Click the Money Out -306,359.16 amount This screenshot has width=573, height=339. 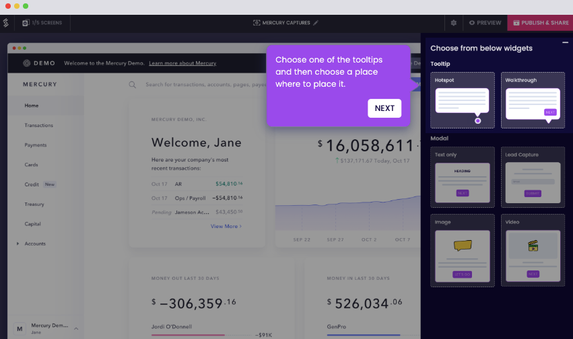pyautogui.click(x=194, y=303)
